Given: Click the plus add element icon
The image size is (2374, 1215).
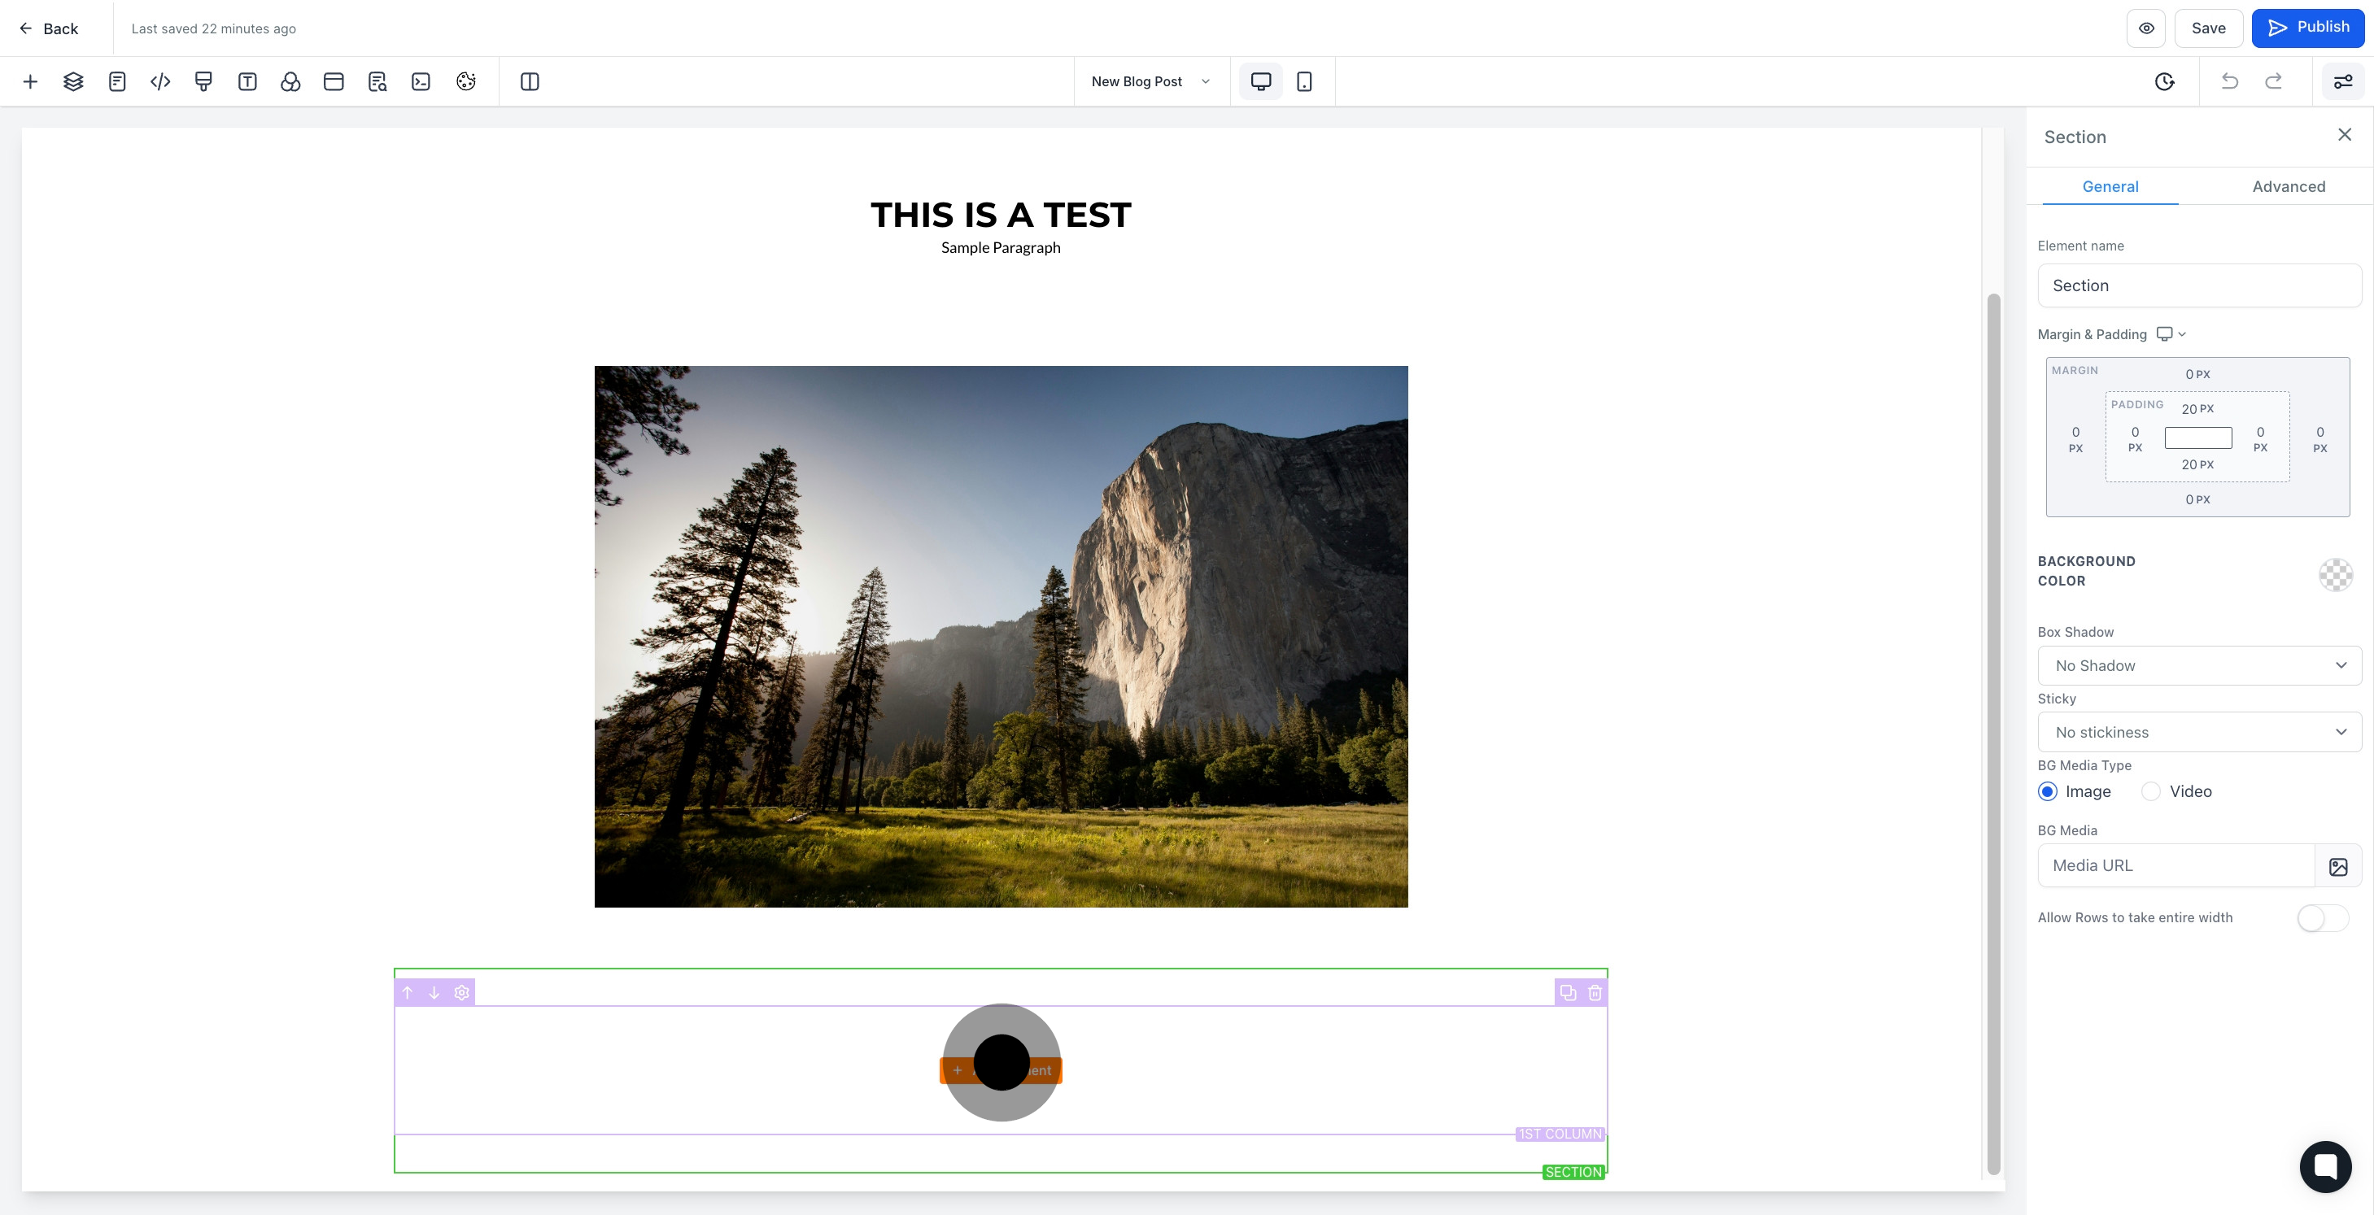Looking at the screenshot, I should (x=29, y=82).
